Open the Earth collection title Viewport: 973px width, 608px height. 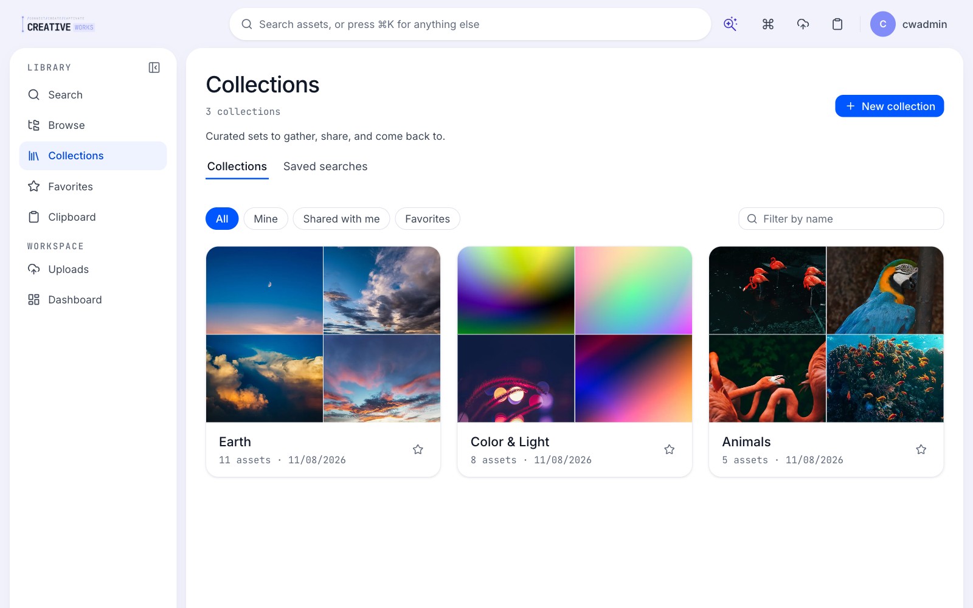[235, 442]
